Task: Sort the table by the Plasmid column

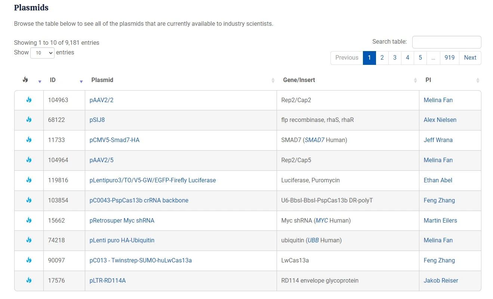Action: point(102,80)
